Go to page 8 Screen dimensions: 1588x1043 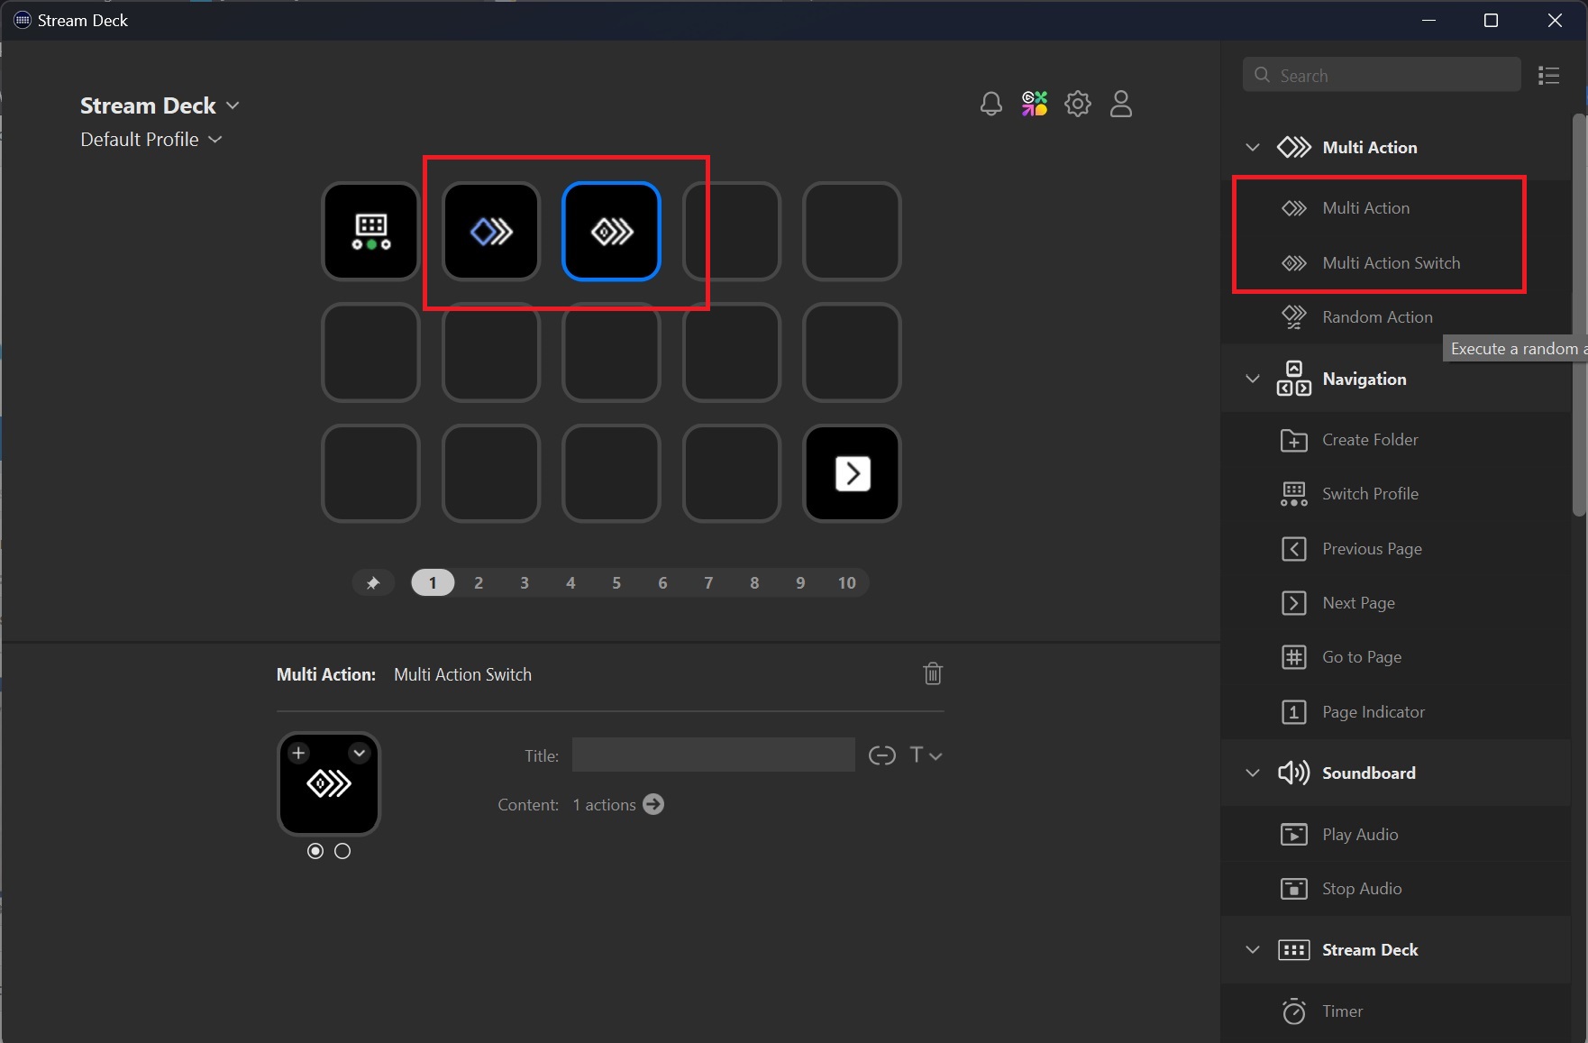coord(754,582)
